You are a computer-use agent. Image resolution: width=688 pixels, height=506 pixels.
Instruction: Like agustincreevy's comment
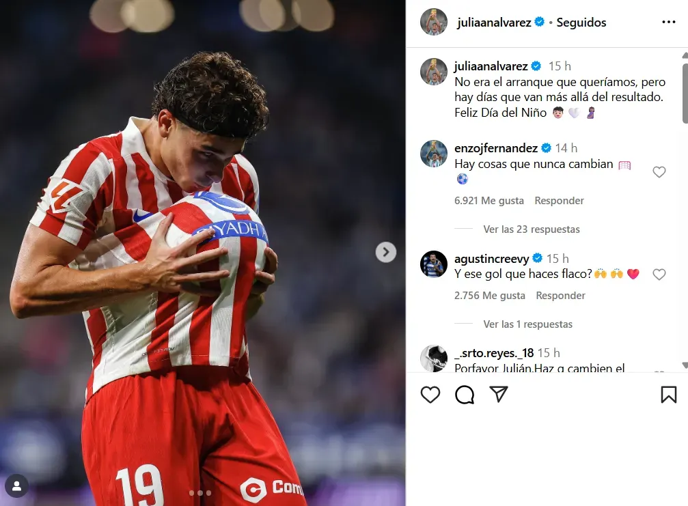659,275
